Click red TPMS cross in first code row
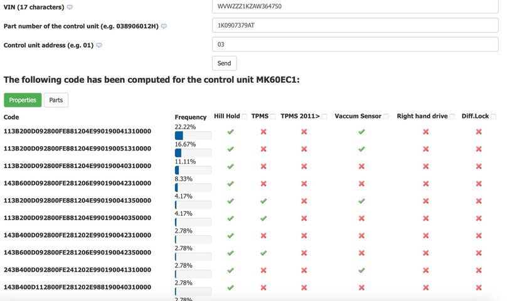The image size is (517, 301). [264, 132]
